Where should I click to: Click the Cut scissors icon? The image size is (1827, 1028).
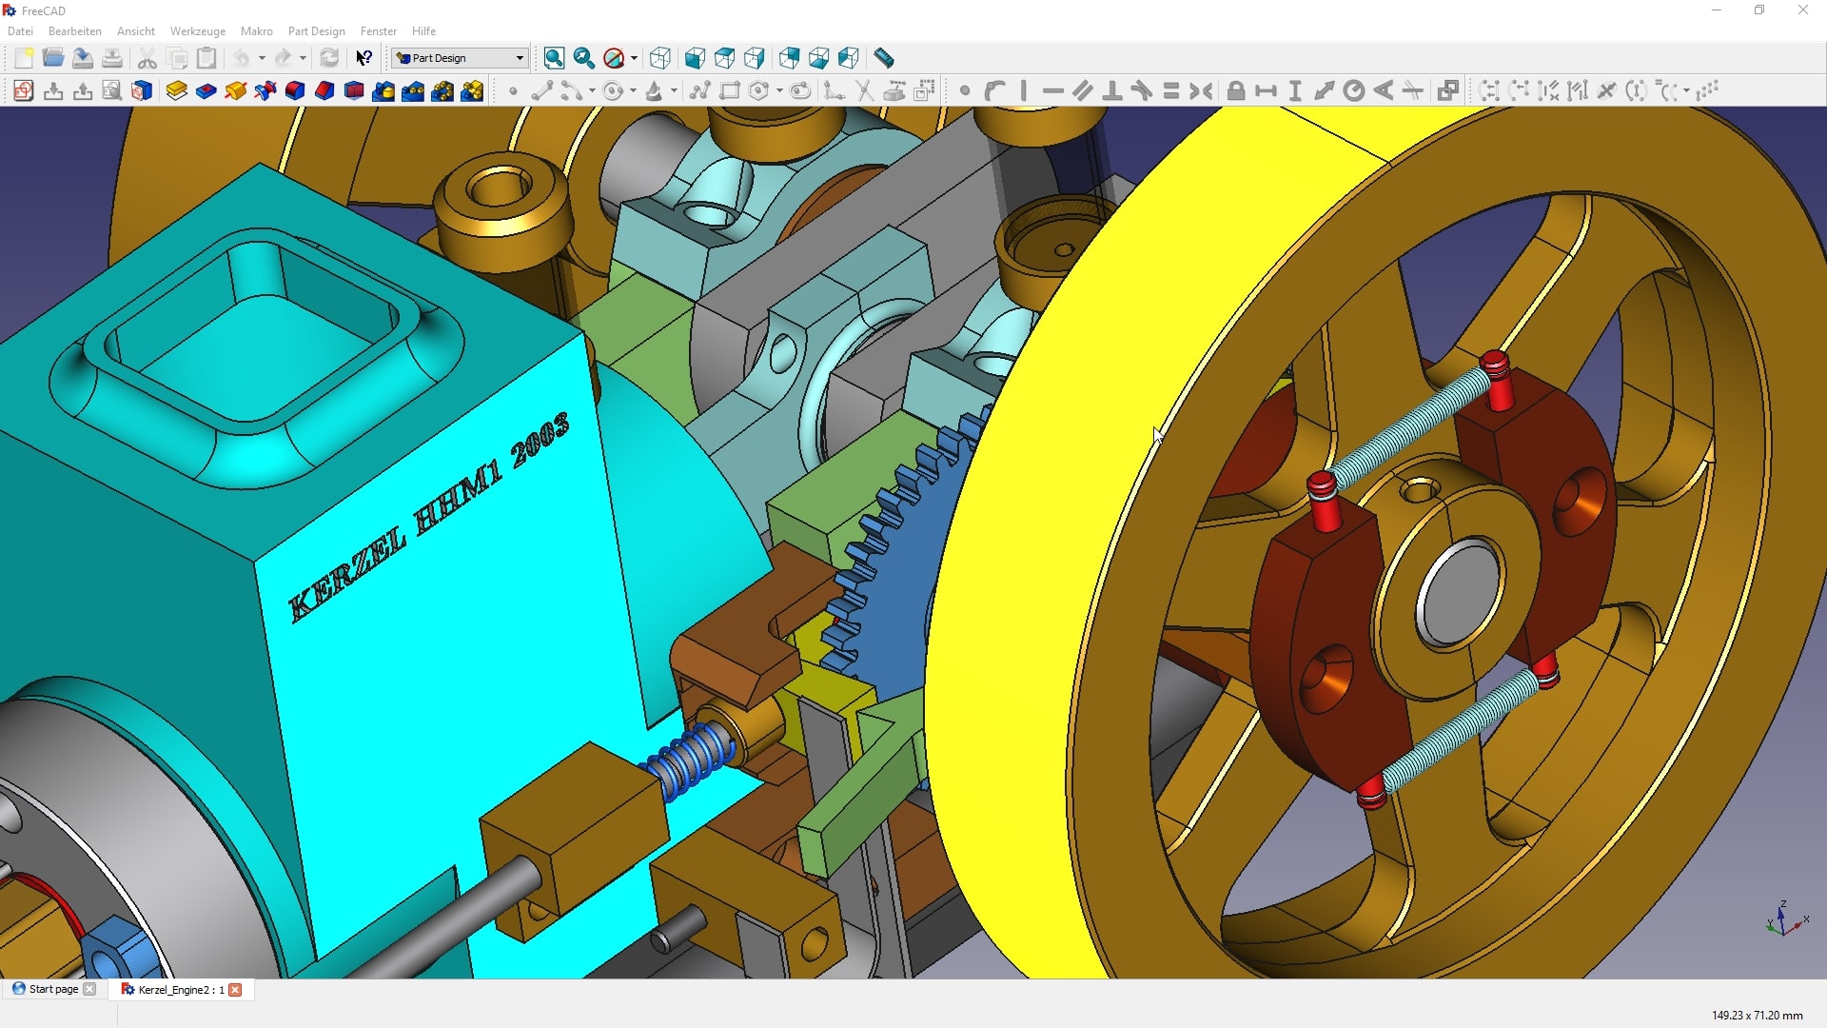[147, 58]
